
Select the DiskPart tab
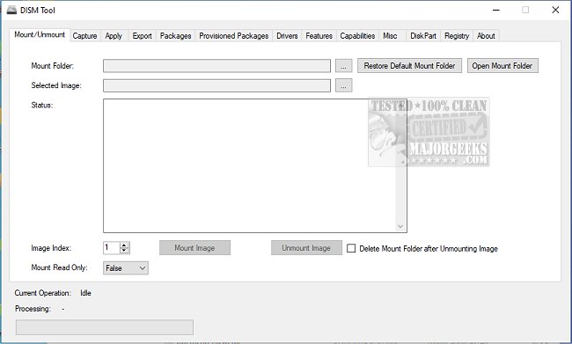click(x=423, y=36)
